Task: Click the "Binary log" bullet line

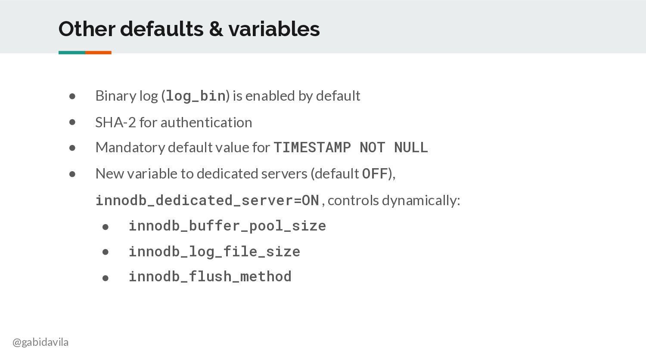Action: coord(227,96)
